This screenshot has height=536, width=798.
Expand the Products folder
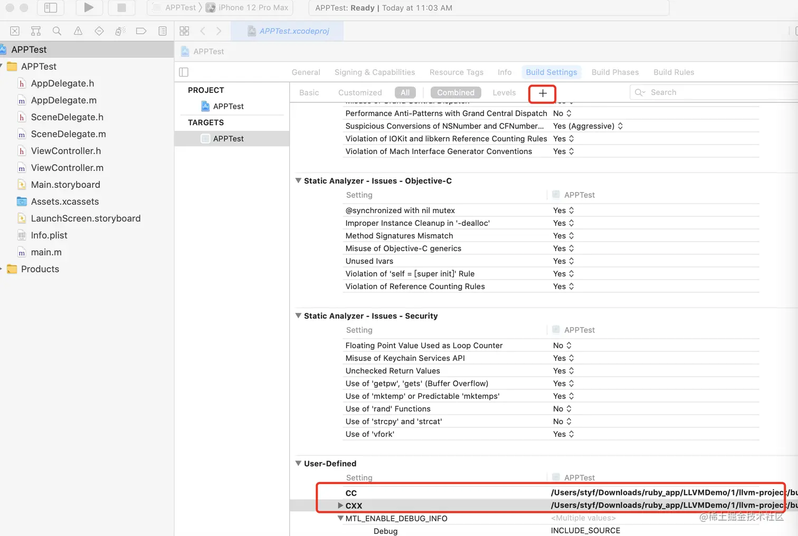(2, 269)
